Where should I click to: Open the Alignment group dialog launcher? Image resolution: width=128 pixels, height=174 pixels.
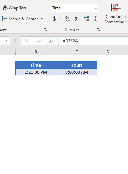(x=45, y=30)
